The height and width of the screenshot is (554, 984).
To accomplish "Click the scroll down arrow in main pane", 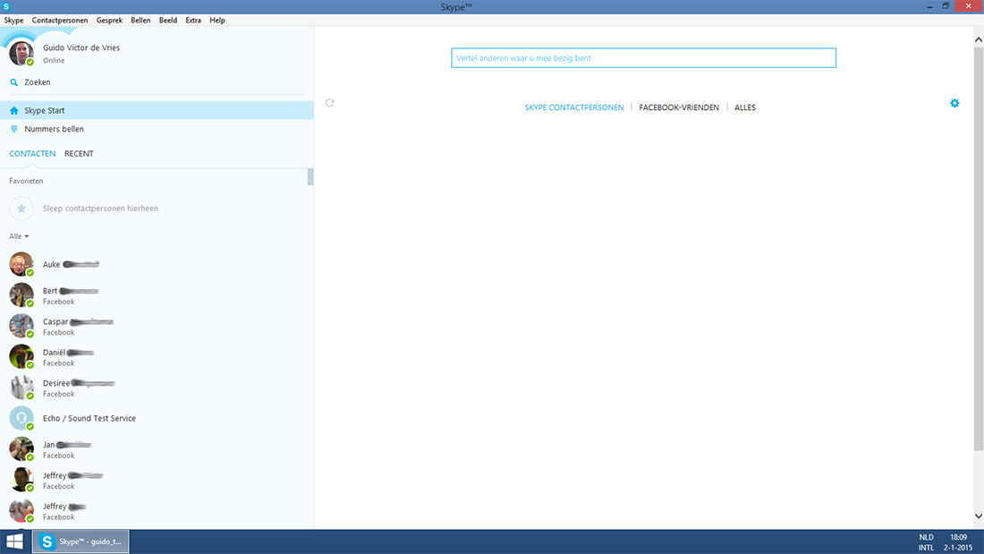I will (x=979, y=516).
